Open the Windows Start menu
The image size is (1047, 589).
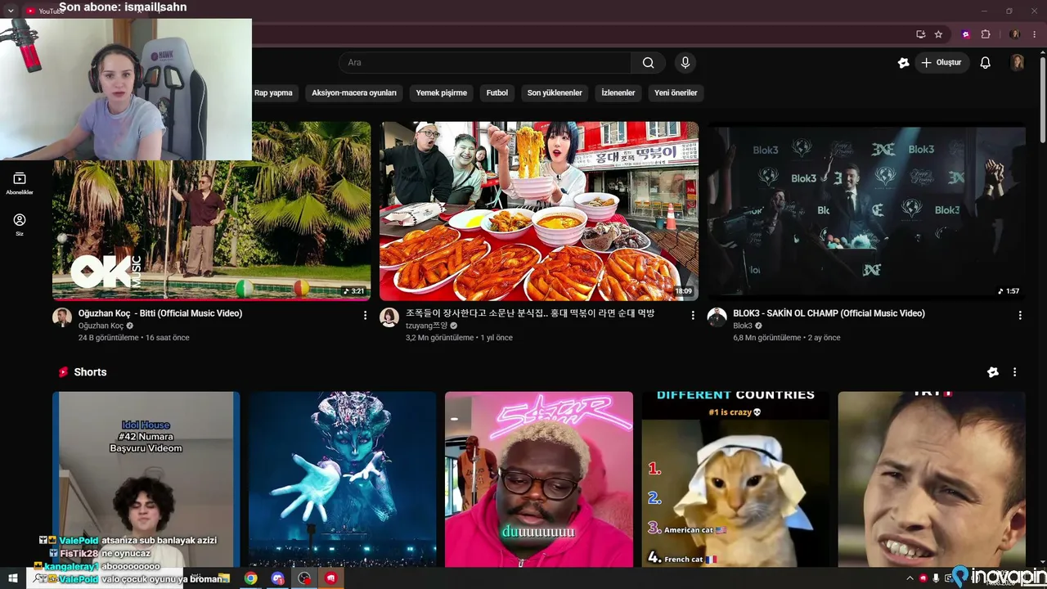[x=13, y=578]
